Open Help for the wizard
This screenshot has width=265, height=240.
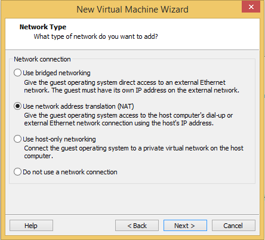(x=31, y=226)
